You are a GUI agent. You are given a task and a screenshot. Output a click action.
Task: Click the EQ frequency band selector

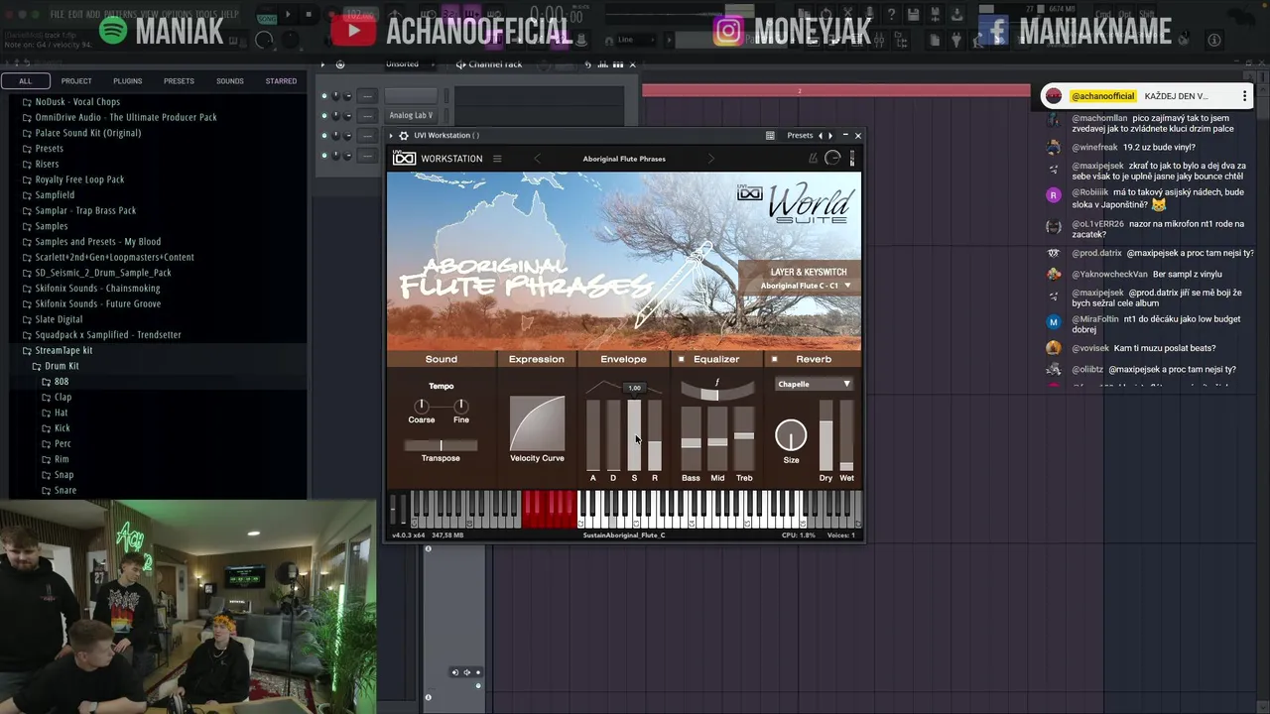coord(716,390)
